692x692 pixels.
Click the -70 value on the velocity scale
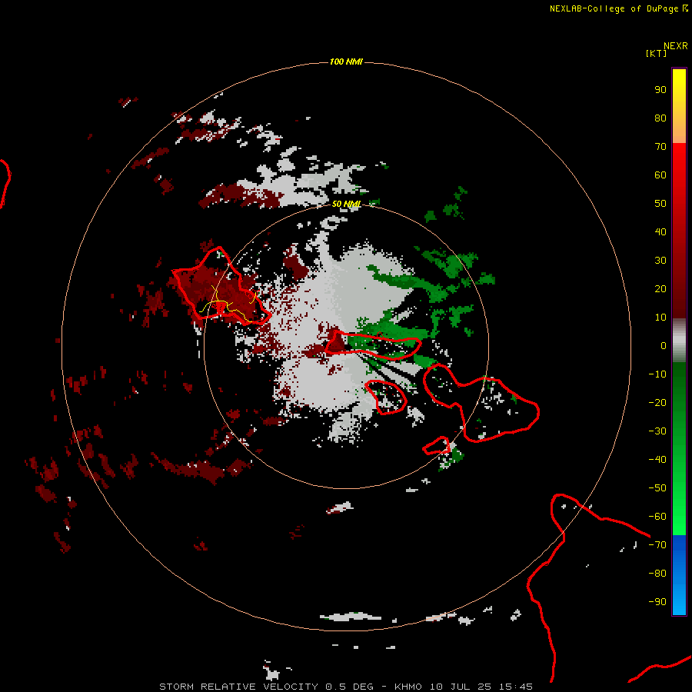point(657,545)
